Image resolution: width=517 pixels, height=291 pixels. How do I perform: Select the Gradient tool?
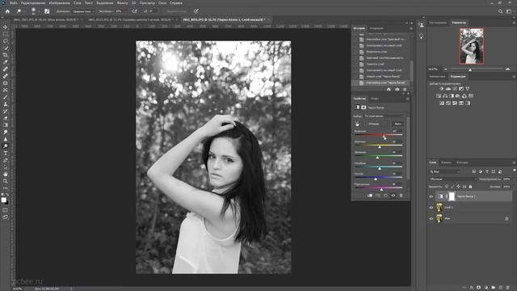tap(6, 125)
